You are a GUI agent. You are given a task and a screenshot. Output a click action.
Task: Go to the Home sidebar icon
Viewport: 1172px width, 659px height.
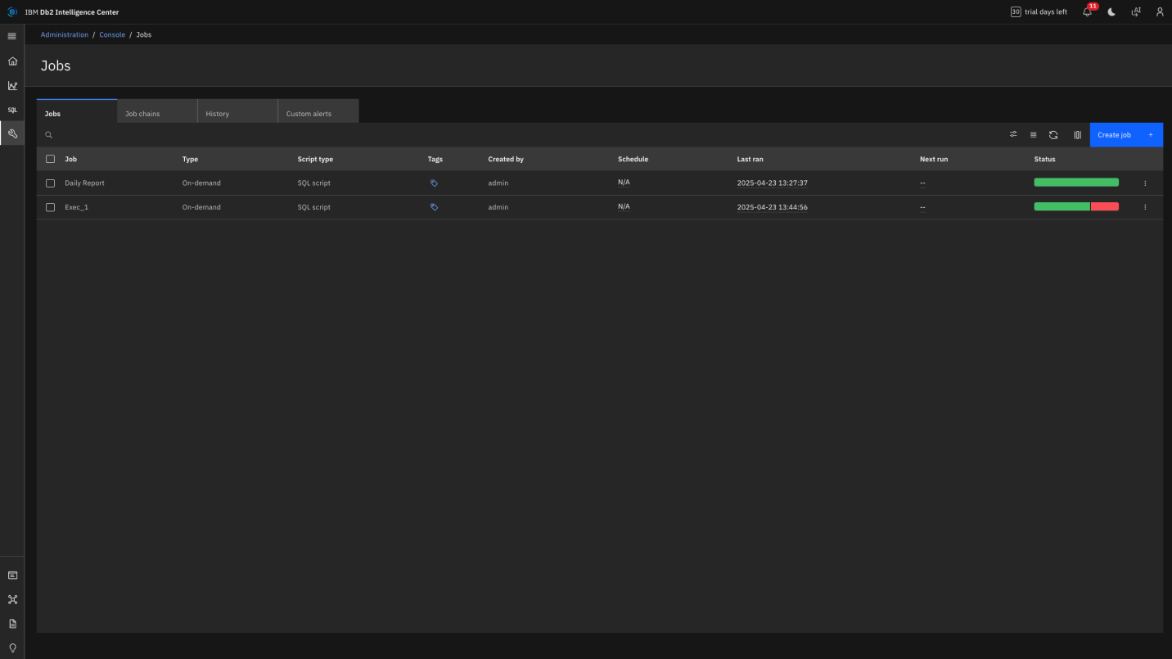[12, 61]
